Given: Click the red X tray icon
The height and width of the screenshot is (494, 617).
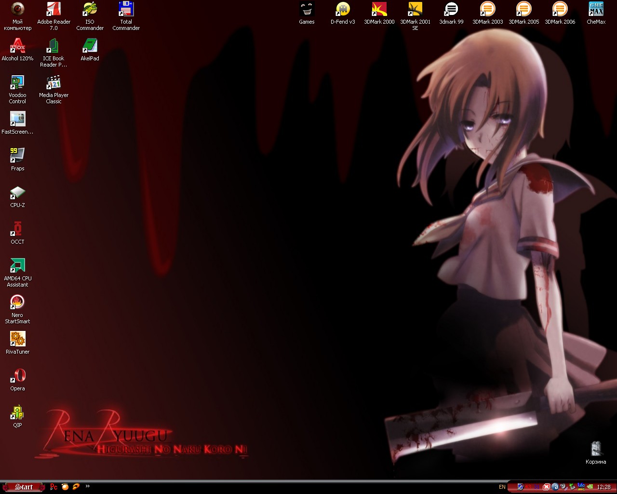Looking at the screenshot, I should click(x=547, y=487).
